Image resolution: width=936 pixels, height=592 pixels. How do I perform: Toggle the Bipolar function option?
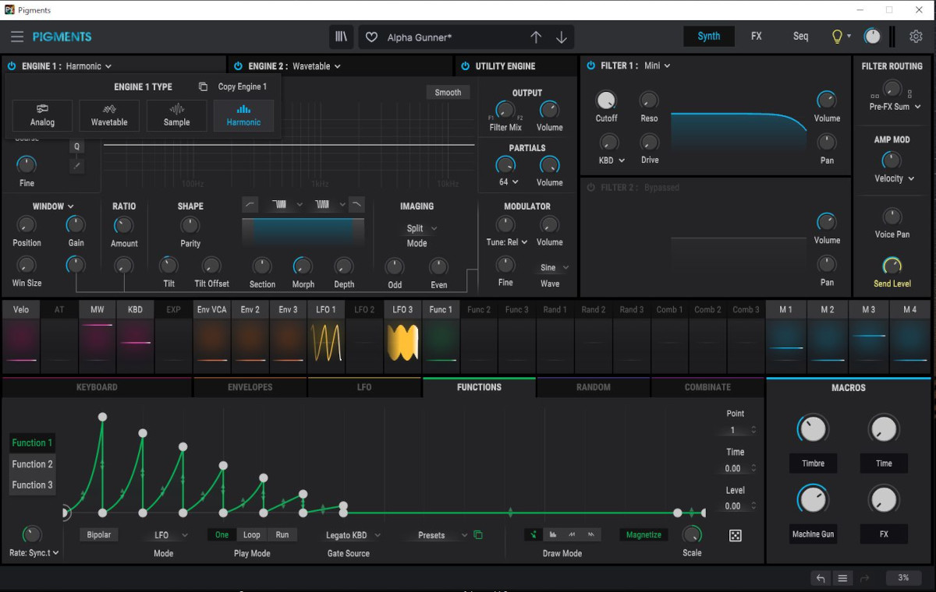coord(98,535)
